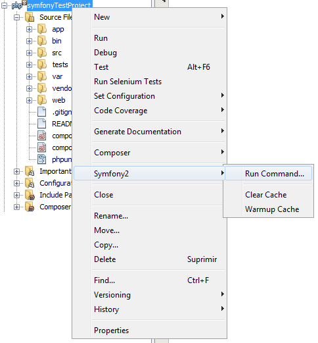Click the app folder icon
The image size is (318, 343).
pos(42,29)
